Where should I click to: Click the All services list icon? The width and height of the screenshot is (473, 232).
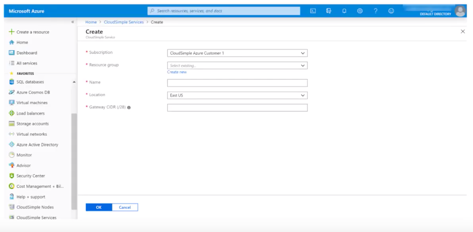12,63
